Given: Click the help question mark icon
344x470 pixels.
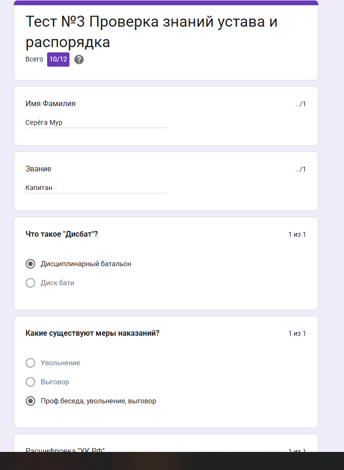Looking at the screenshot, I should (79, 60).
